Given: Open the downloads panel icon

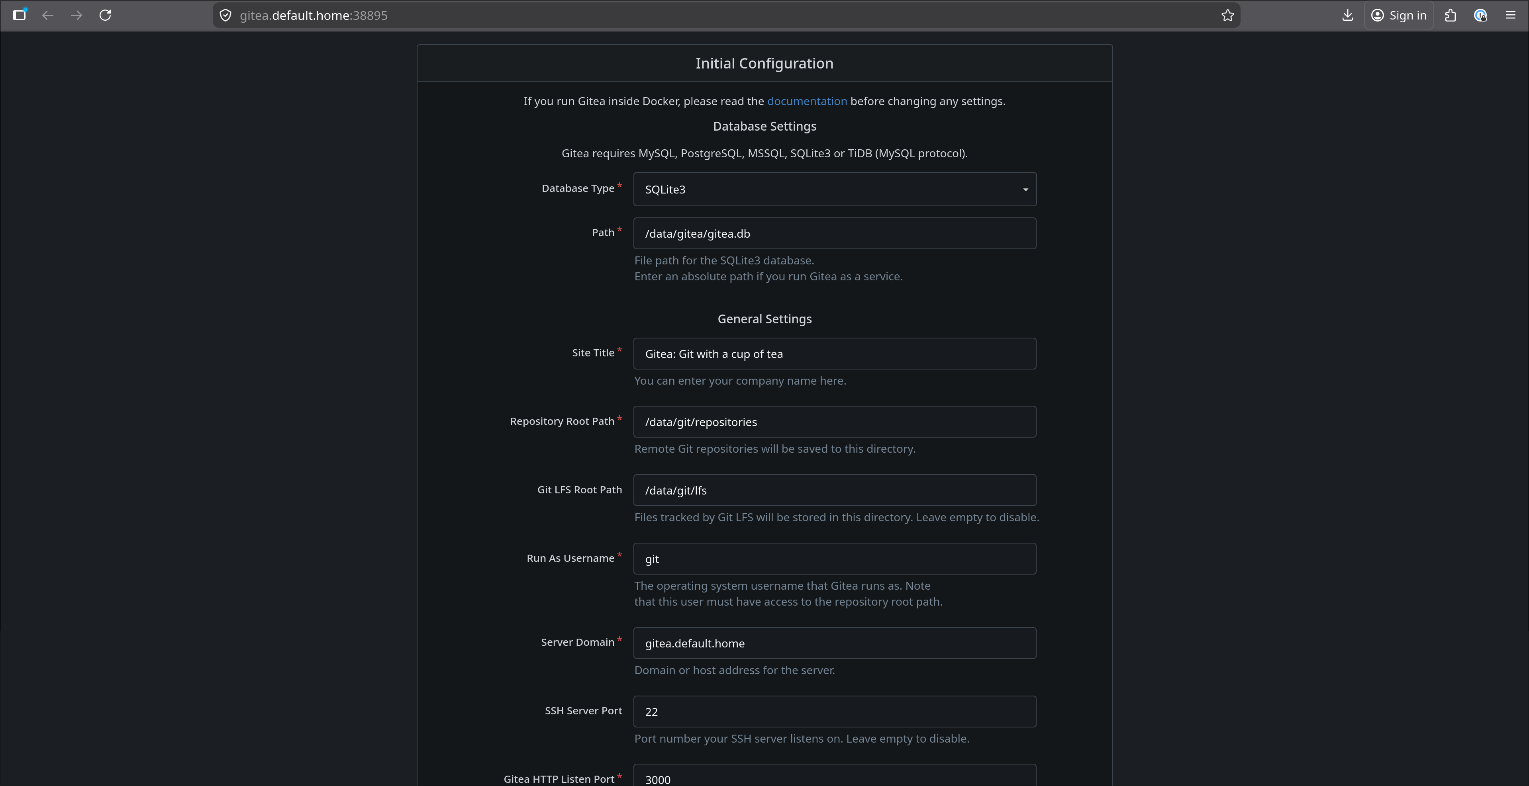Looking at the screenshot, I should (1347, 16).
